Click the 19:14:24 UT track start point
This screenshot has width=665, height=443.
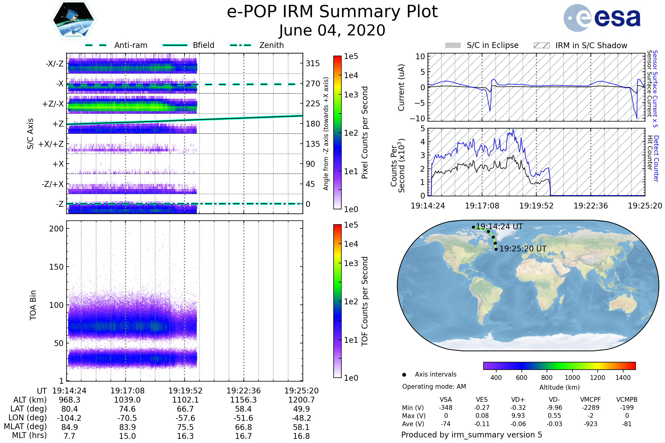473,227
